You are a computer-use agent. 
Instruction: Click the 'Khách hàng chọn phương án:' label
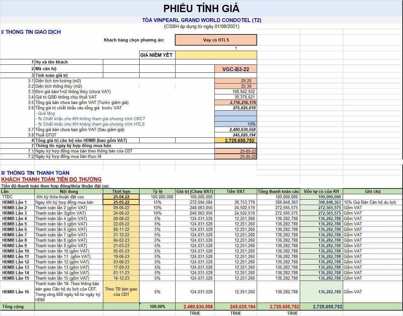point(134,40)
